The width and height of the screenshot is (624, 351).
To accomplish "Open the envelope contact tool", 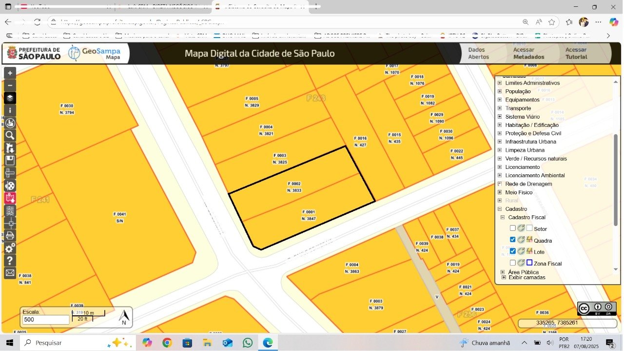I will tap(10, 273).
